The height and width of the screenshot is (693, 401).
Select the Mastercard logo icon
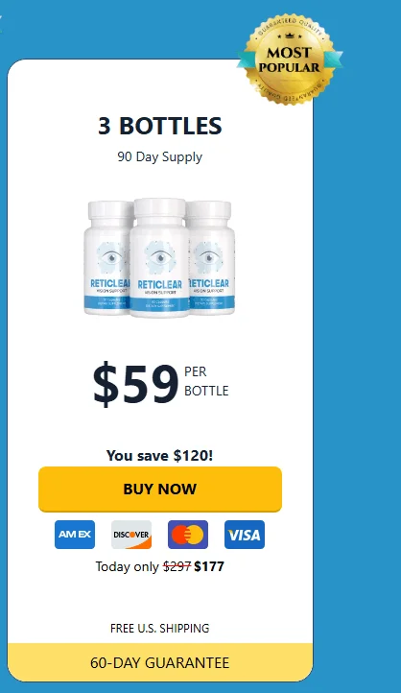[188, 535]
